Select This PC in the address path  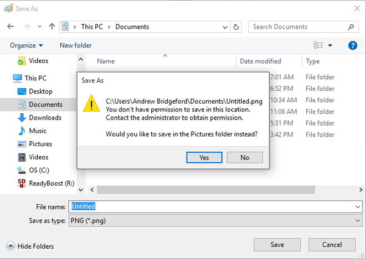(91, 27)
